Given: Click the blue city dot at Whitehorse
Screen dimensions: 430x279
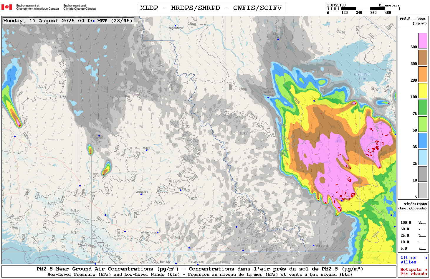Looking at the screenshot, I should click(158, 232).
